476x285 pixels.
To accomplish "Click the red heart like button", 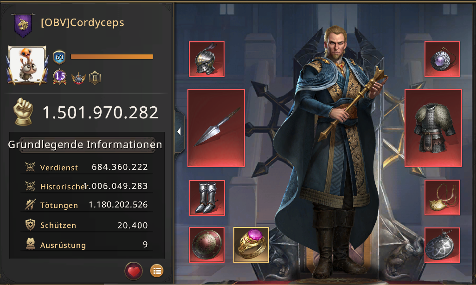I will point(134,271).
